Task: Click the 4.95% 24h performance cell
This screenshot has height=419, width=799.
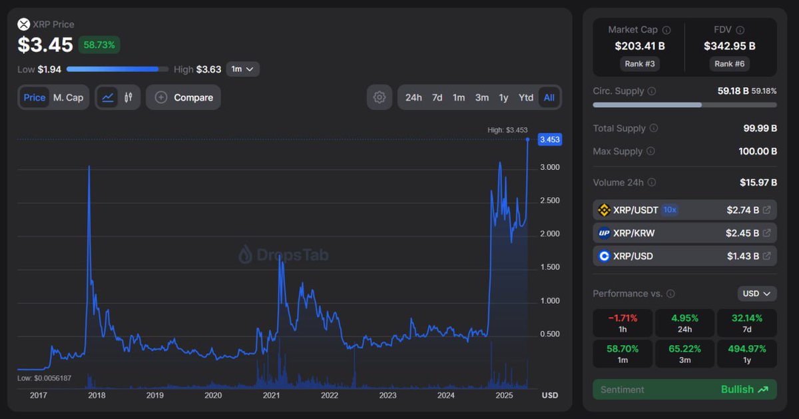Action: click(x=684, y=322)
